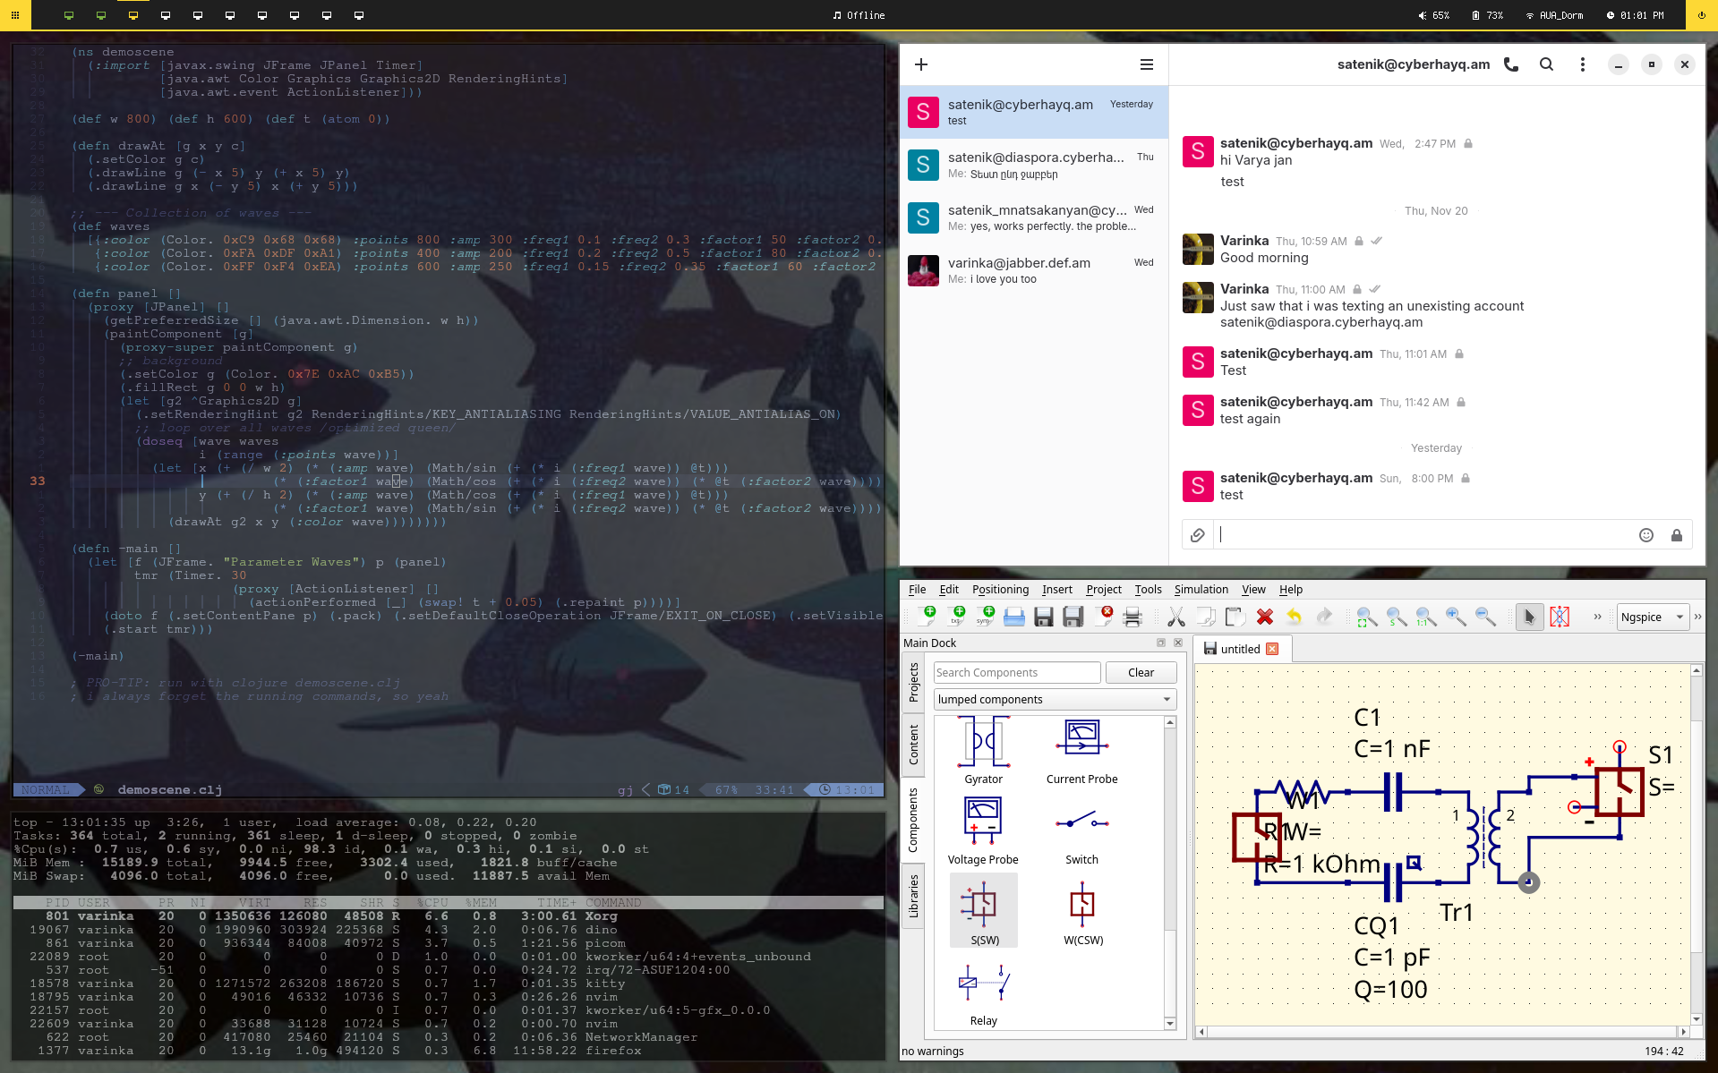Open a file with the blue folder icon
The height and width of the screenshot is (1073, 1718).
pos(1014,617)
